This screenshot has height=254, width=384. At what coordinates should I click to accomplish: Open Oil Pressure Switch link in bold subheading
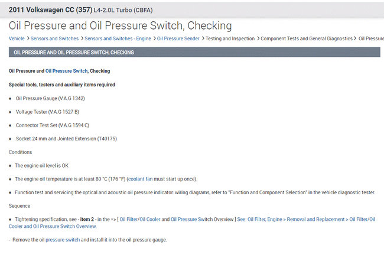coord(66,71)
